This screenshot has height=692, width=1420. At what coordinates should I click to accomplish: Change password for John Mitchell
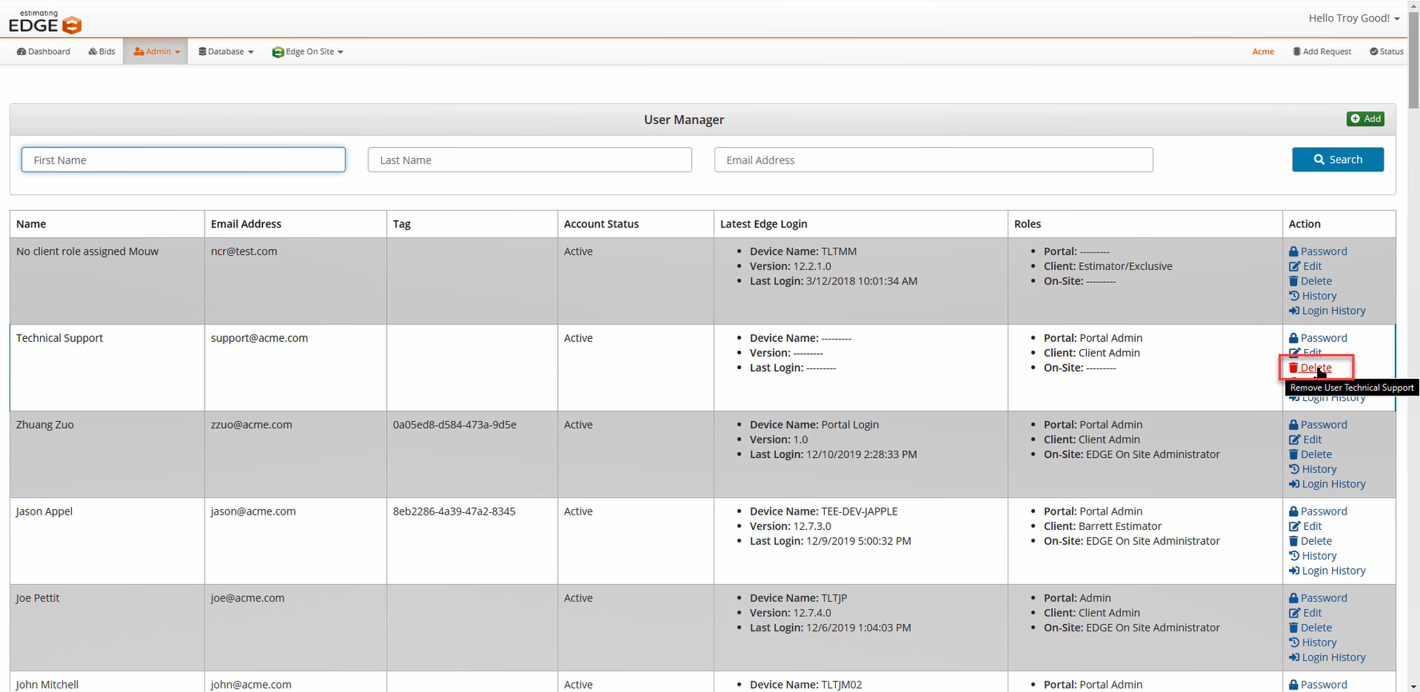(x=1318, y=685)
